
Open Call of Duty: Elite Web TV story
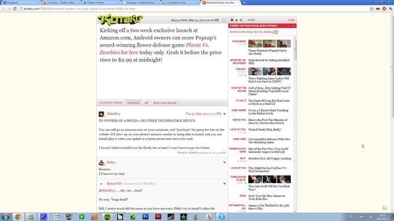coord(270,91)
